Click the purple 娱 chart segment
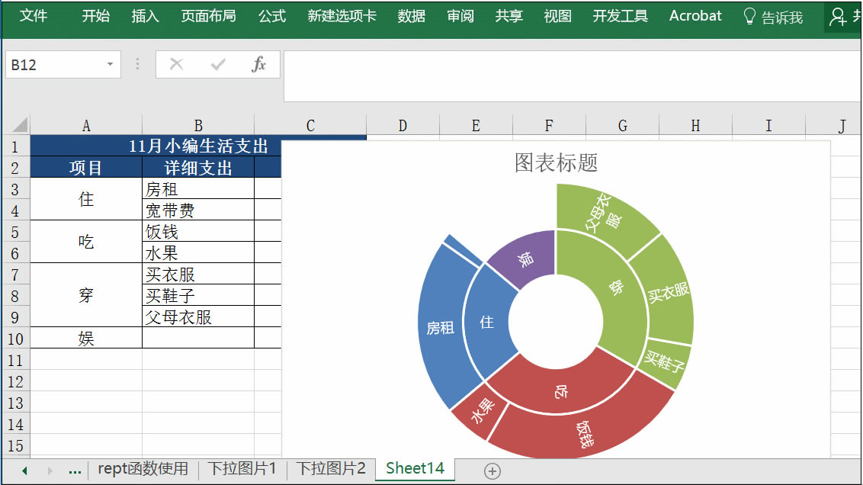 (525, 258)
